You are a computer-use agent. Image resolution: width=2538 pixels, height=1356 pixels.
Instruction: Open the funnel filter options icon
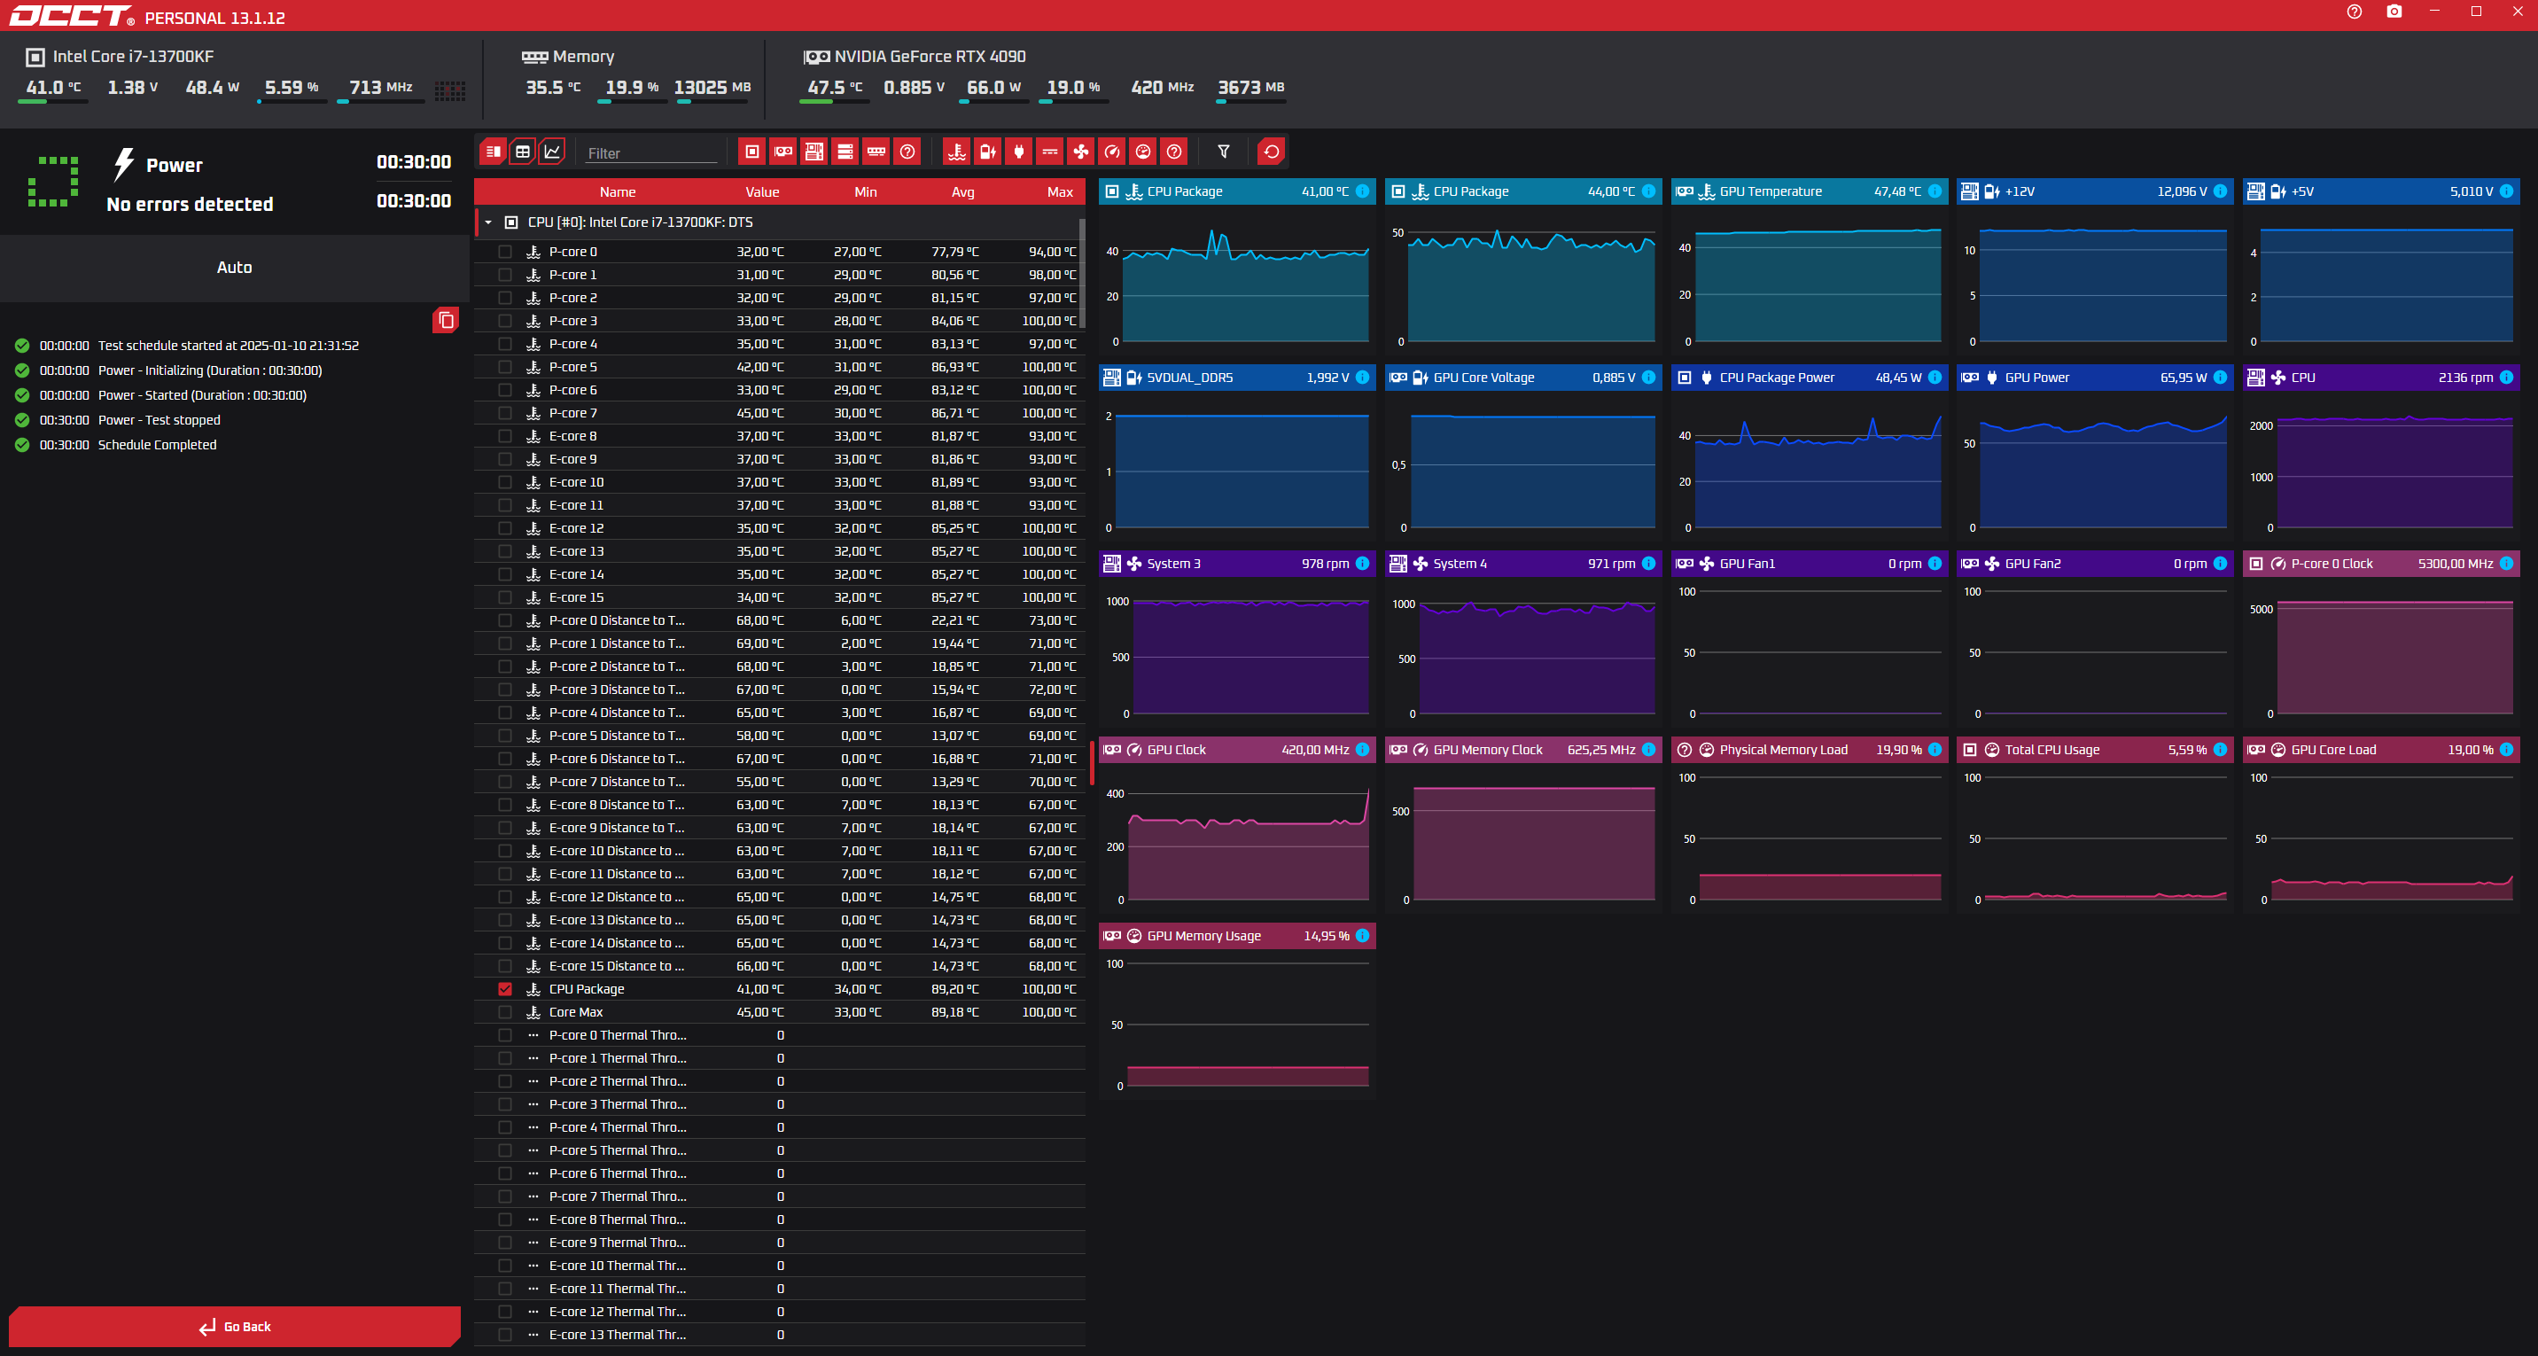(1224, 152)
